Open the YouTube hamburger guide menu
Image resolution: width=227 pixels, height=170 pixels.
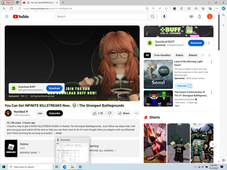[x=7, y=16]
